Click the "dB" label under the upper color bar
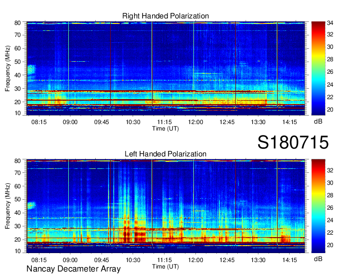Screen dimensions: 339x275 pyautogui.click(x=318, y=122)
